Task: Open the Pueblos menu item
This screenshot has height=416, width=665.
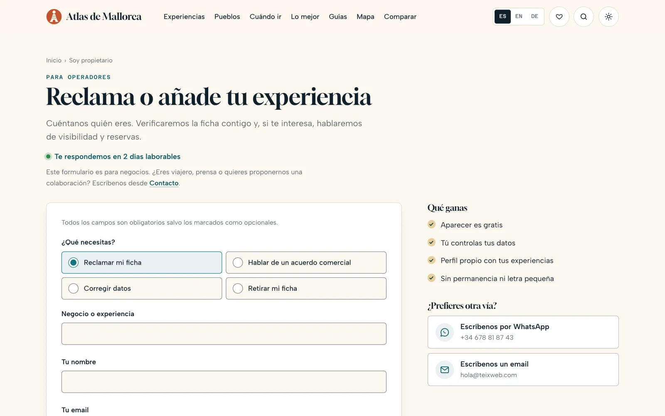Action: [227, 17]
